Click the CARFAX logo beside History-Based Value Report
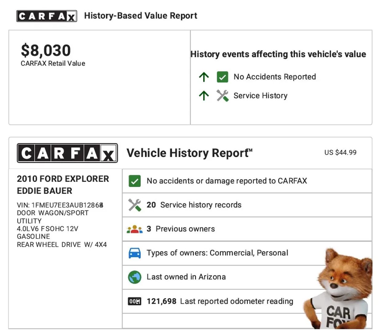The width and height of the screenshot is (380, 332). (46, 16)
